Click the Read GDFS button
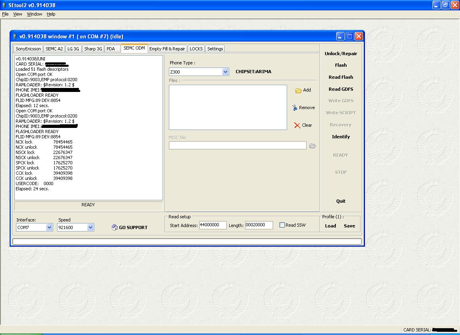The image size is (460, 335). (341, 89)
